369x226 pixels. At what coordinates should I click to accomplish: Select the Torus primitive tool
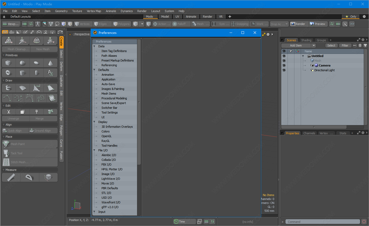tap(8, 73)
